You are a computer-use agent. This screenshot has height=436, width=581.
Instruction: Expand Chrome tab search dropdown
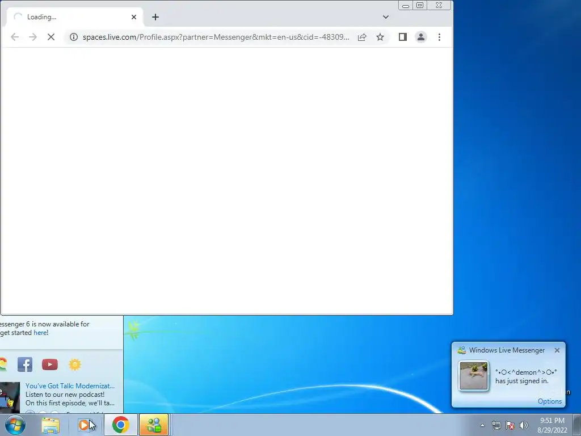(x=386, y=17)
